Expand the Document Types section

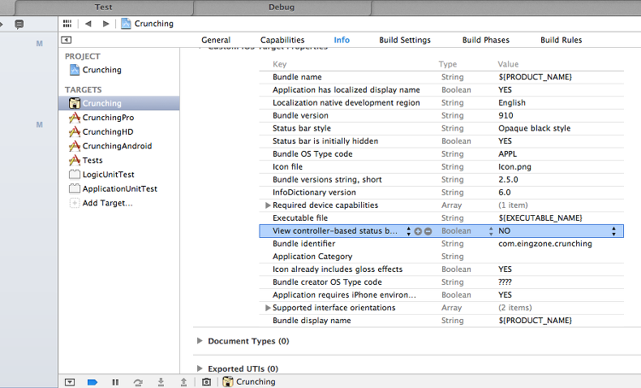coord(200,341)
